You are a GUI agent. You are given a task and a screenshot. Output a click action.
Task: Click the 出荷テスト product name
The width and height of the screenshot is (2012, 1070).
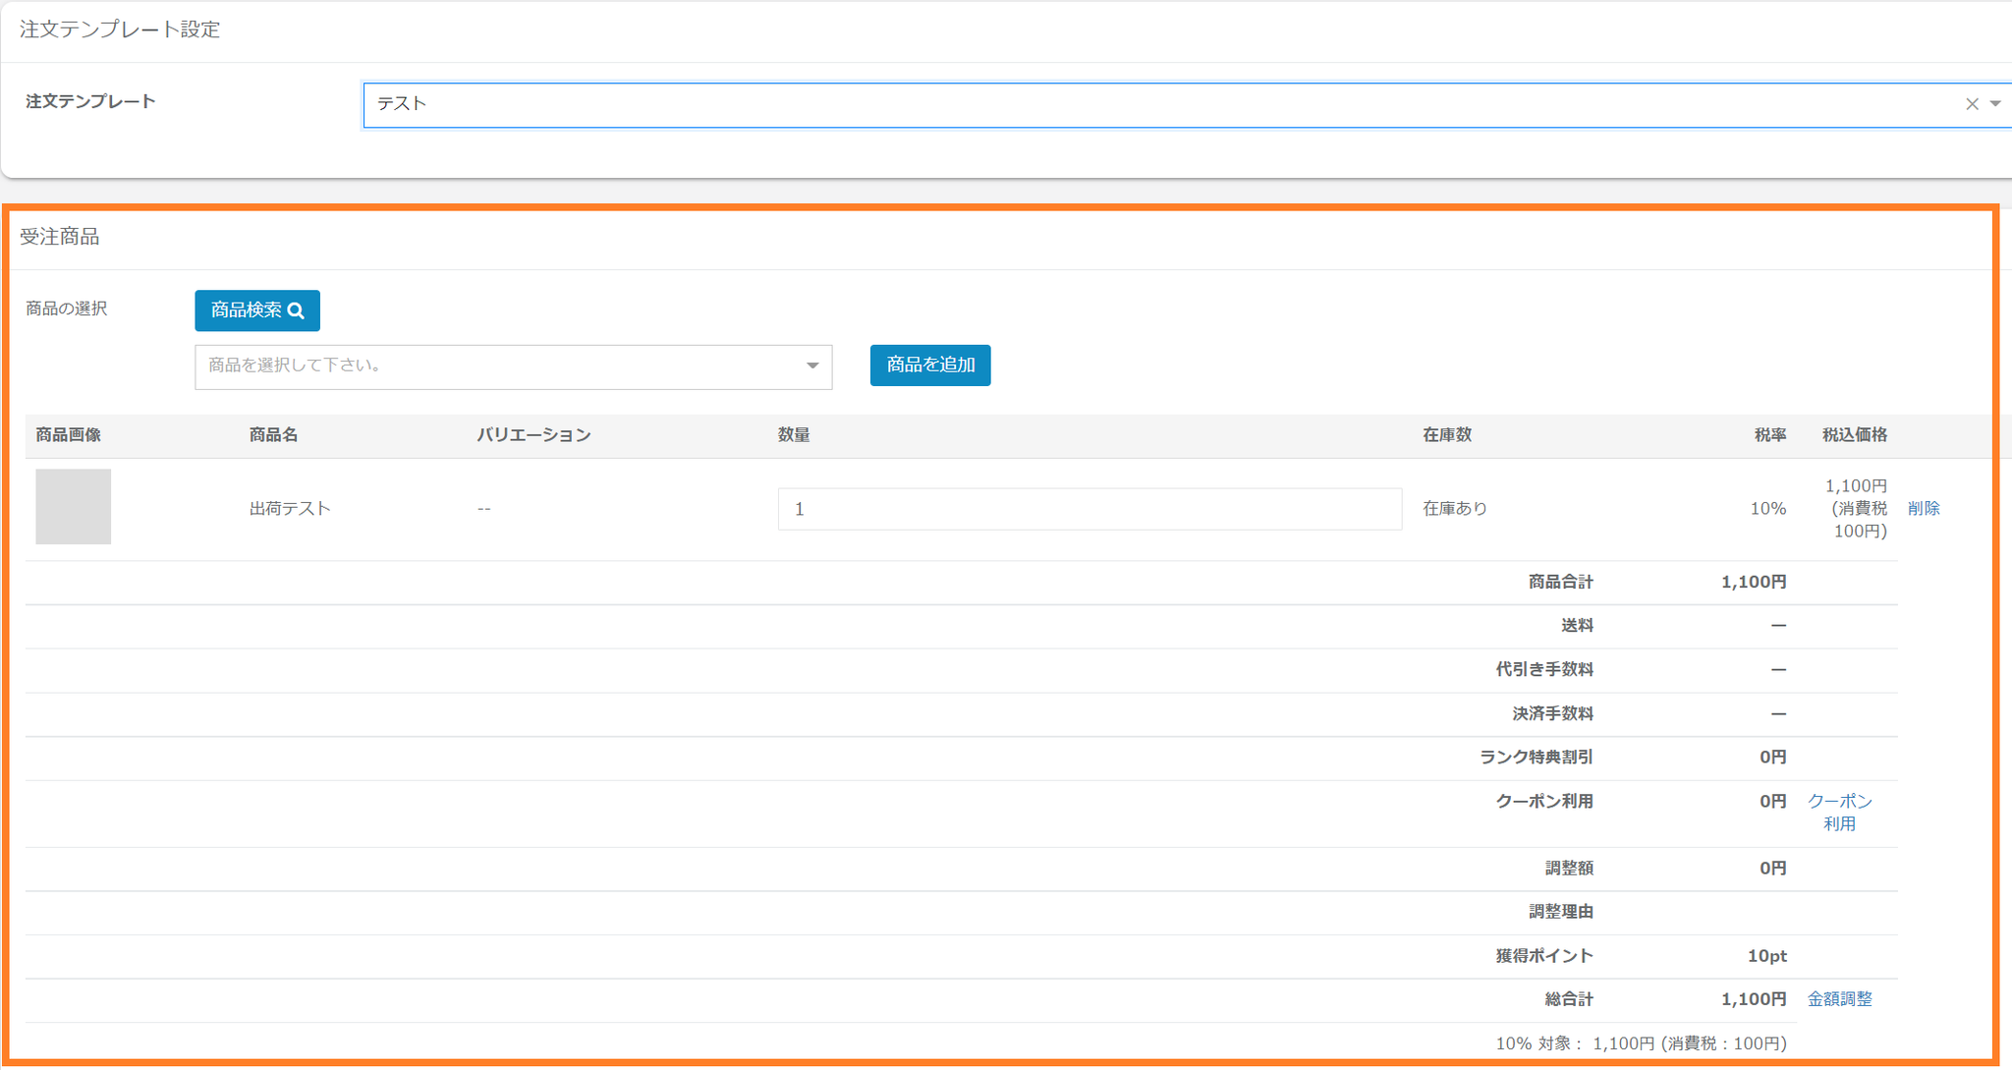(290, 509)
